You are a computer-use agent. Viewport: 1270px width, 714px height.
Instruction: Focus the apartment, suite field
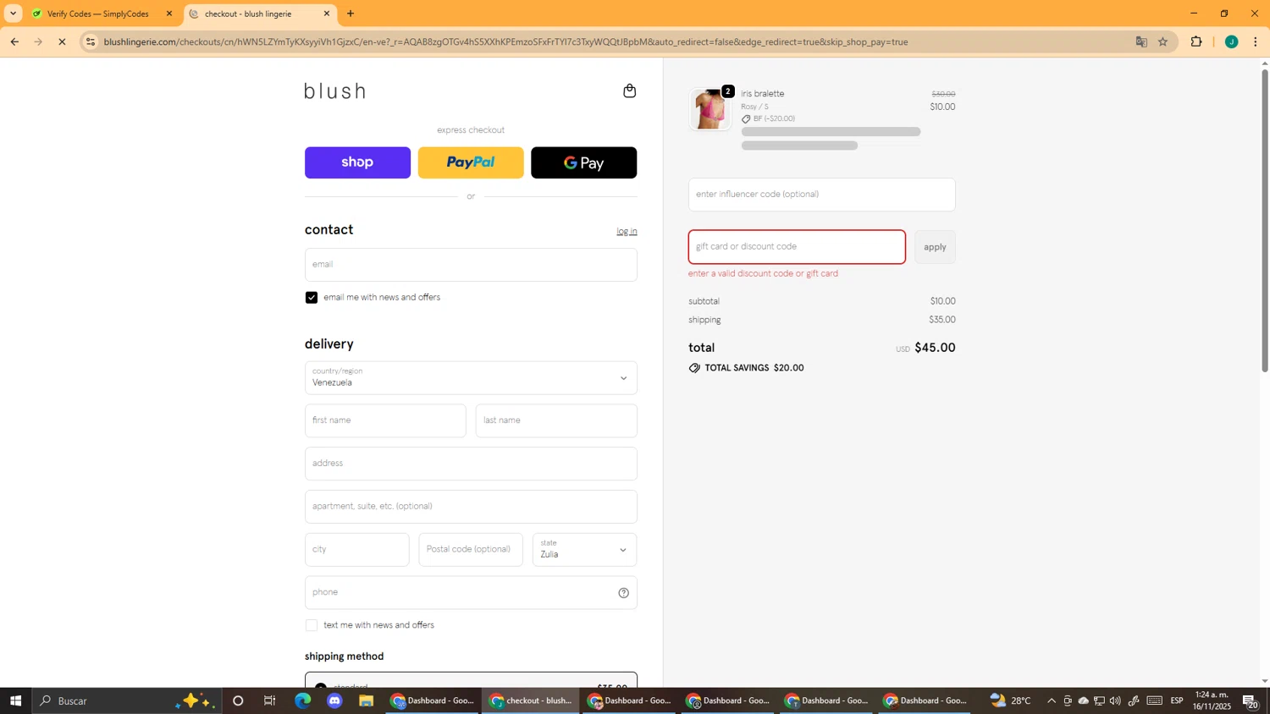coord(471,507)
